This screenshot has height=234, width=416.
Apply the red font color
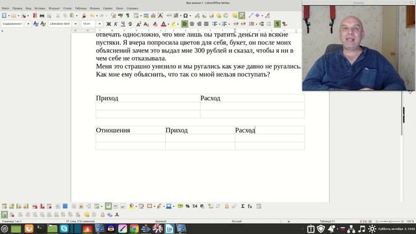[163, 24]
